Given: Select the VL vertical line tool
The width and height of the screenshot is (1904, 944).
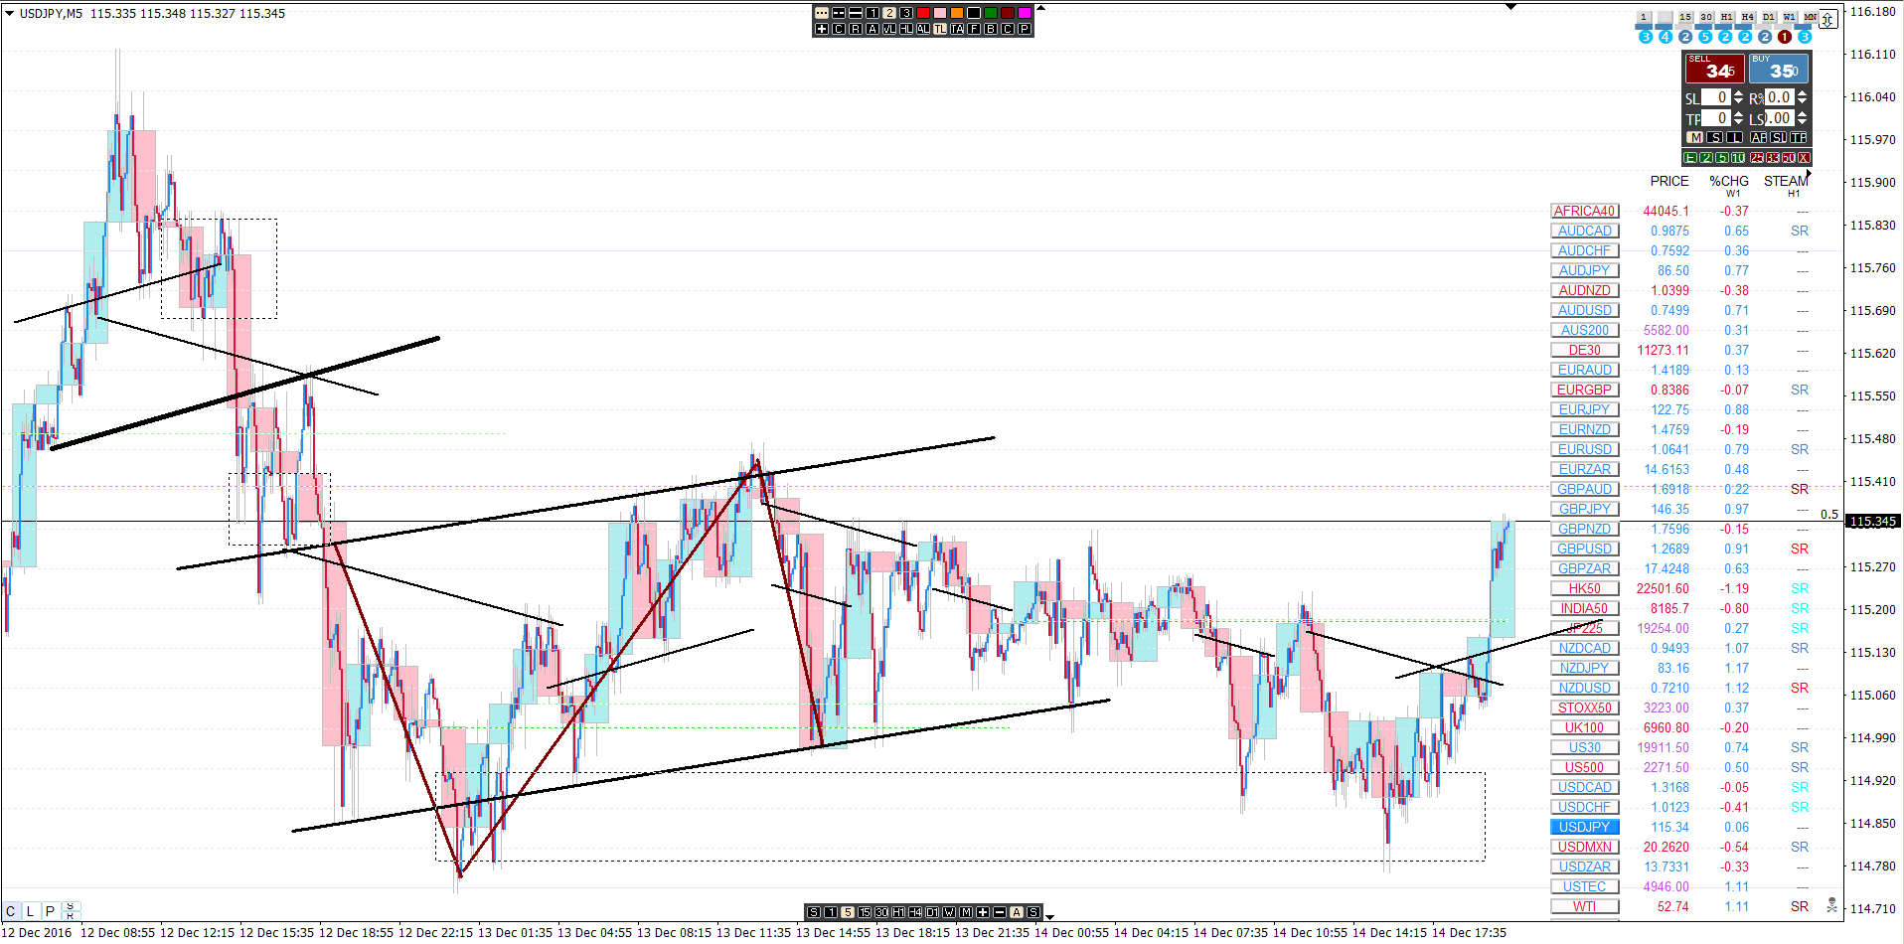Looking at the screenshot, I should point(889,29).
